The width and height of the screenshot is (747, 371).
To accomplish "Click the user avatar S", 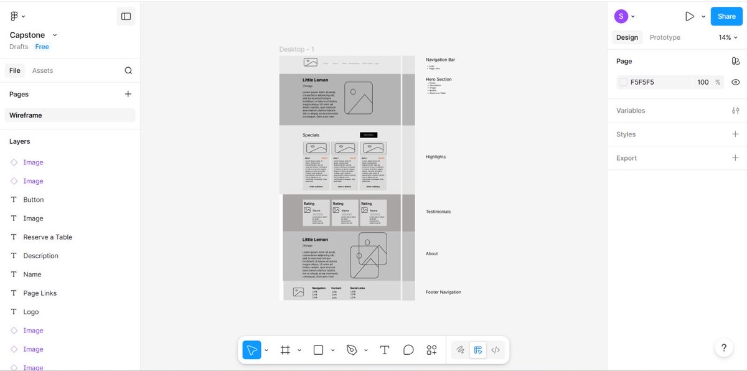I will coord(621,16).
